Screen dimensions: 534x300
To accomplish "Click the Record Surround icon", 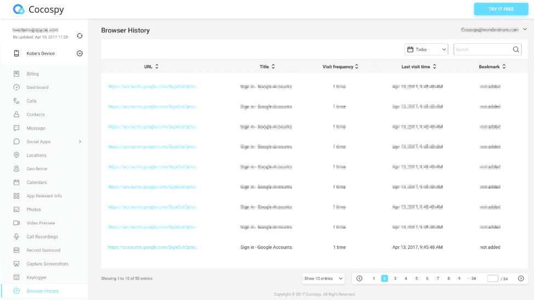I will 16,250.
